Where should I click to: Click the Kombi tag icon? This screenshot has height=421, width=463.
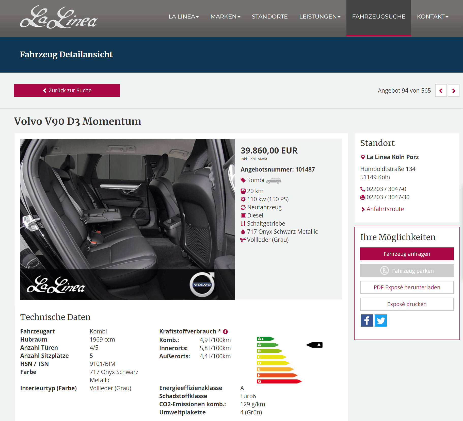(243, 180)
